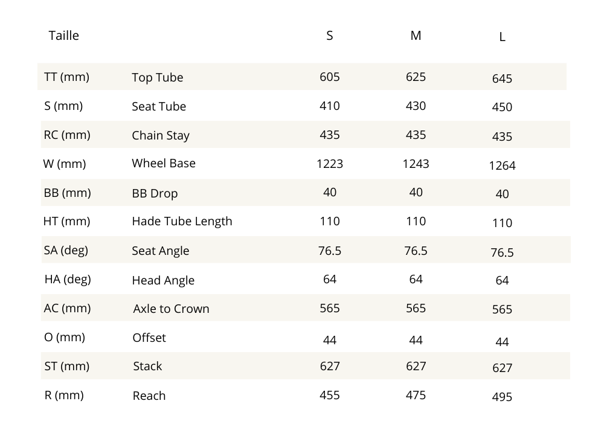The width and height of the screenshot is (604, 427).
Task: Select the Axle to Crown label
Action: (x=171, y=309)
